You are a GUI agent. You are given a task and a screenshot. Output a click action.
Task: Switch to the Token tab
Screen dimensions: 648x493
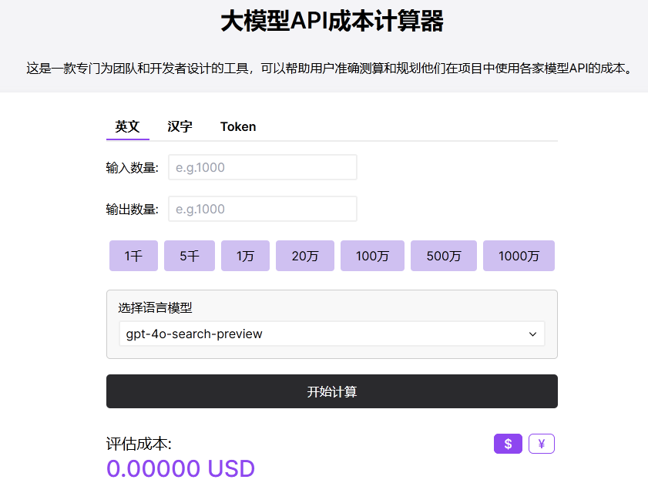coord(238,126)
